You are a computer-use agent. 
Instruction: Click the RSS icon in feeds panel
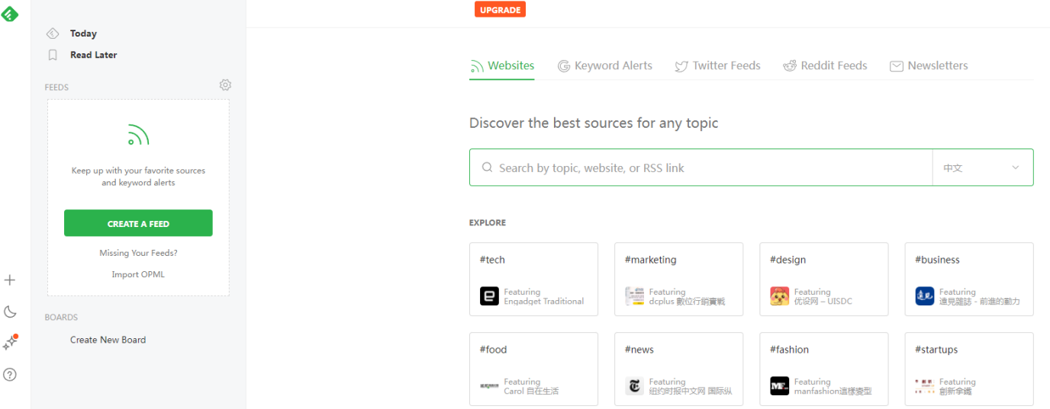point(138,135)
